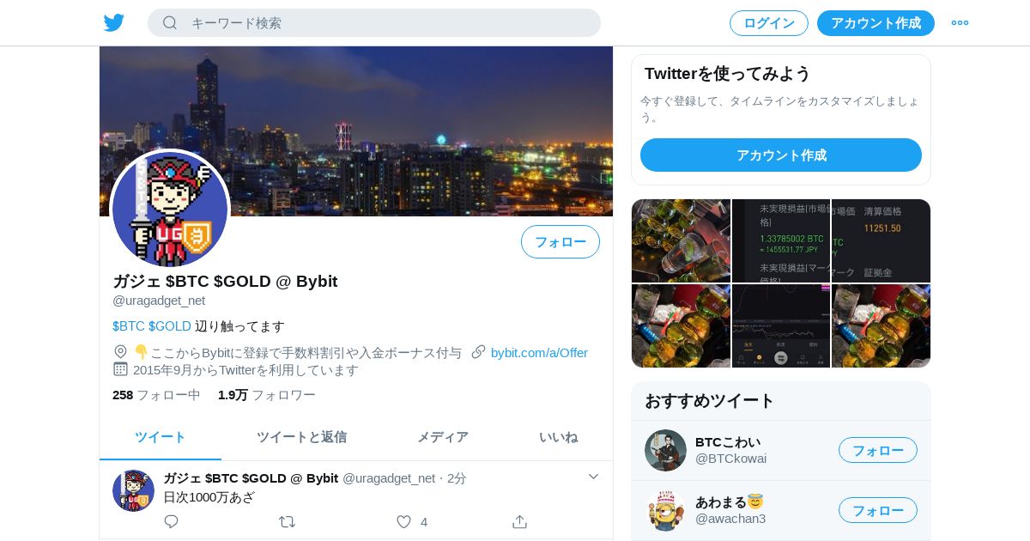
Task: Open the BTC profit screenshot thumbnail
Action: tap(781, 240)
